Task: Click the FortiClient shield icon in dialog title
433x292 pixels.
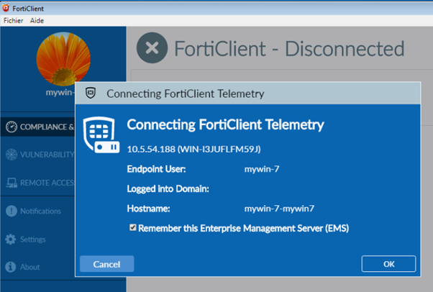Action: (x=90, y=93)
